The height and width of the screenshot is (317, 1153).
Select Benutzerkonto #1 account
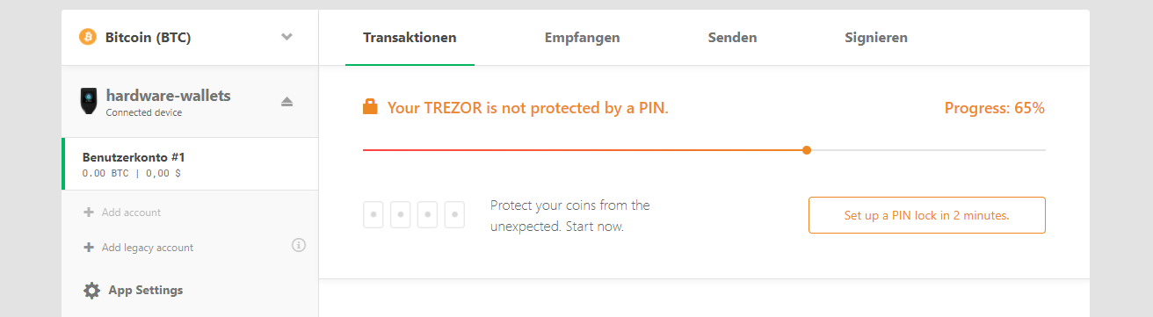190,164
